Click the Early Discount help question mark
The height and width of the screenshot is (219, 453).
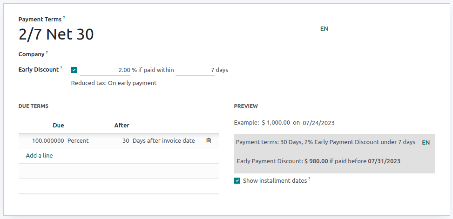click(x=61, y=68)
